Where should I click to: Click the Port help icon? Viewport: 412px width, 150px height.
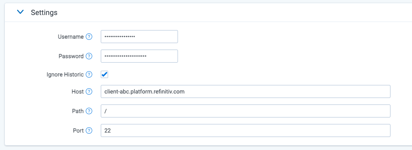click(89, 130)
